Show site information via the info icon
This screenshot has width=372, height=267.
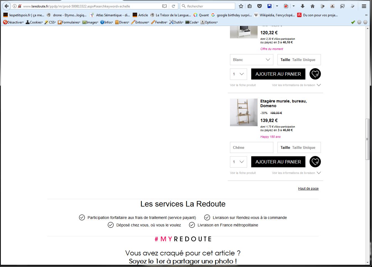pyautogui.click(x=15, y=6)
